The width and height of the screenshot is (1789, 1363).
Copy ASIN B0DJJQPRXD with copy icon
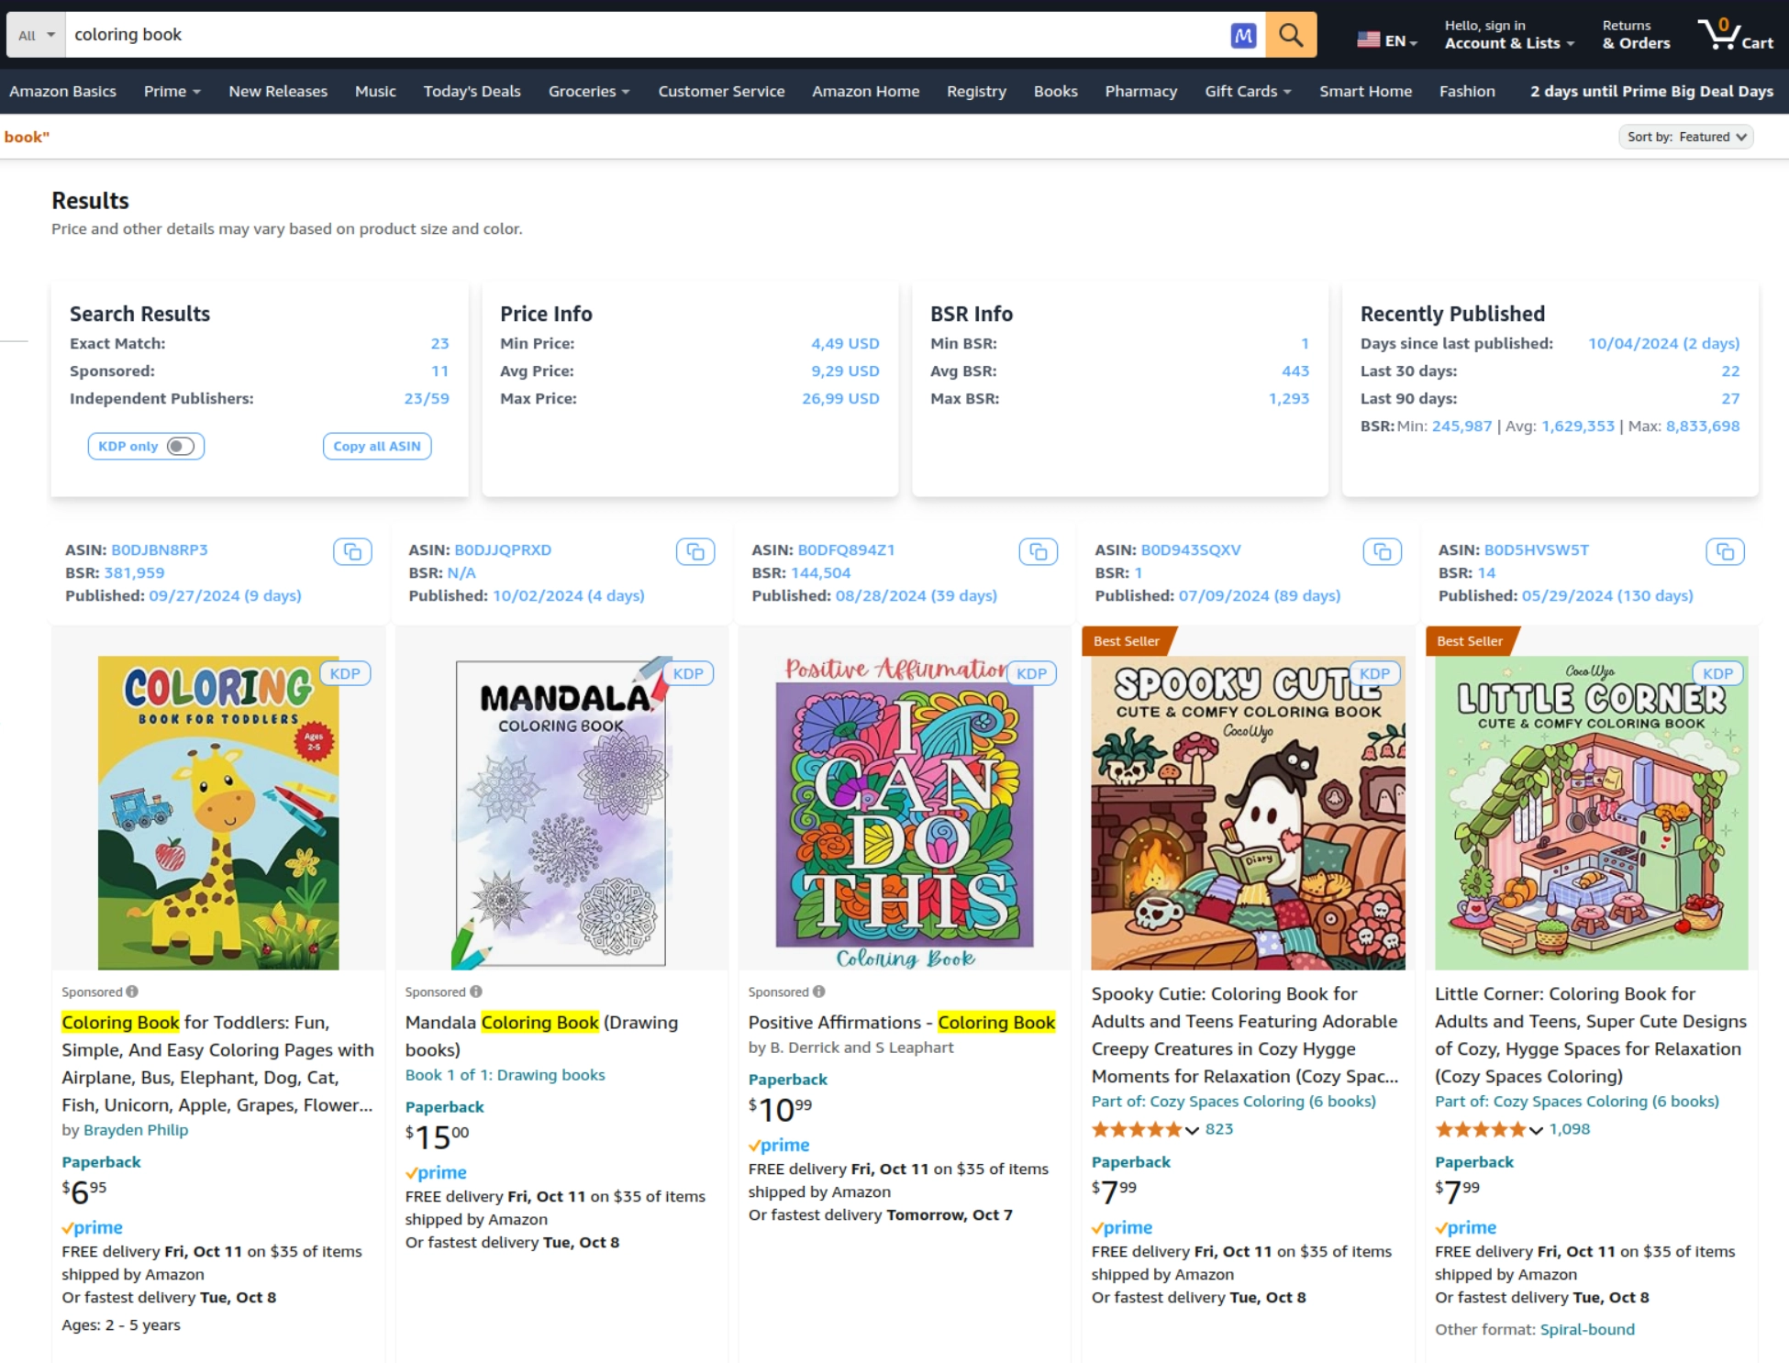pyautogui.click(x=695, y=551)
